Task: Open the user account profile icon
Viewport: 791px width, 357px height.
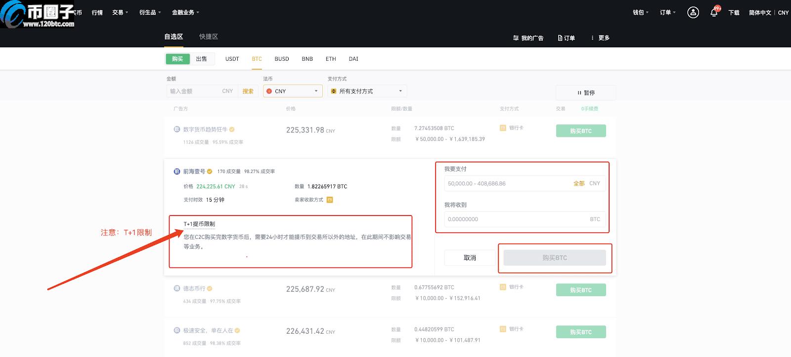Action: tap(693, 12)
